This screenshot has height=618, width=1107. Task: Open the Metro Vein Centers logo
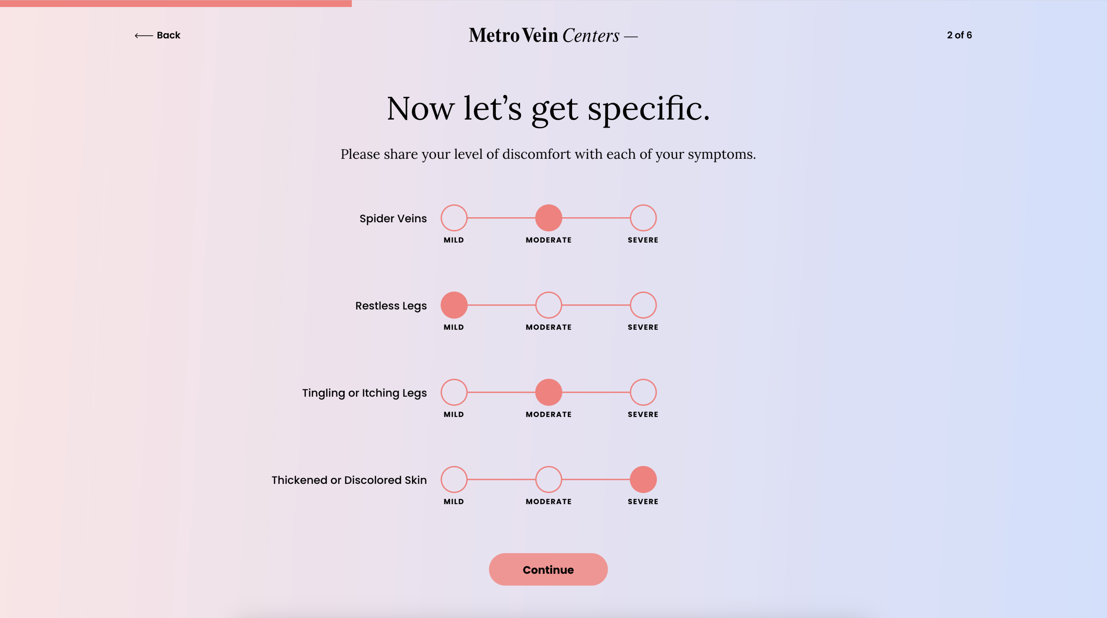click(x=553, y=35)
